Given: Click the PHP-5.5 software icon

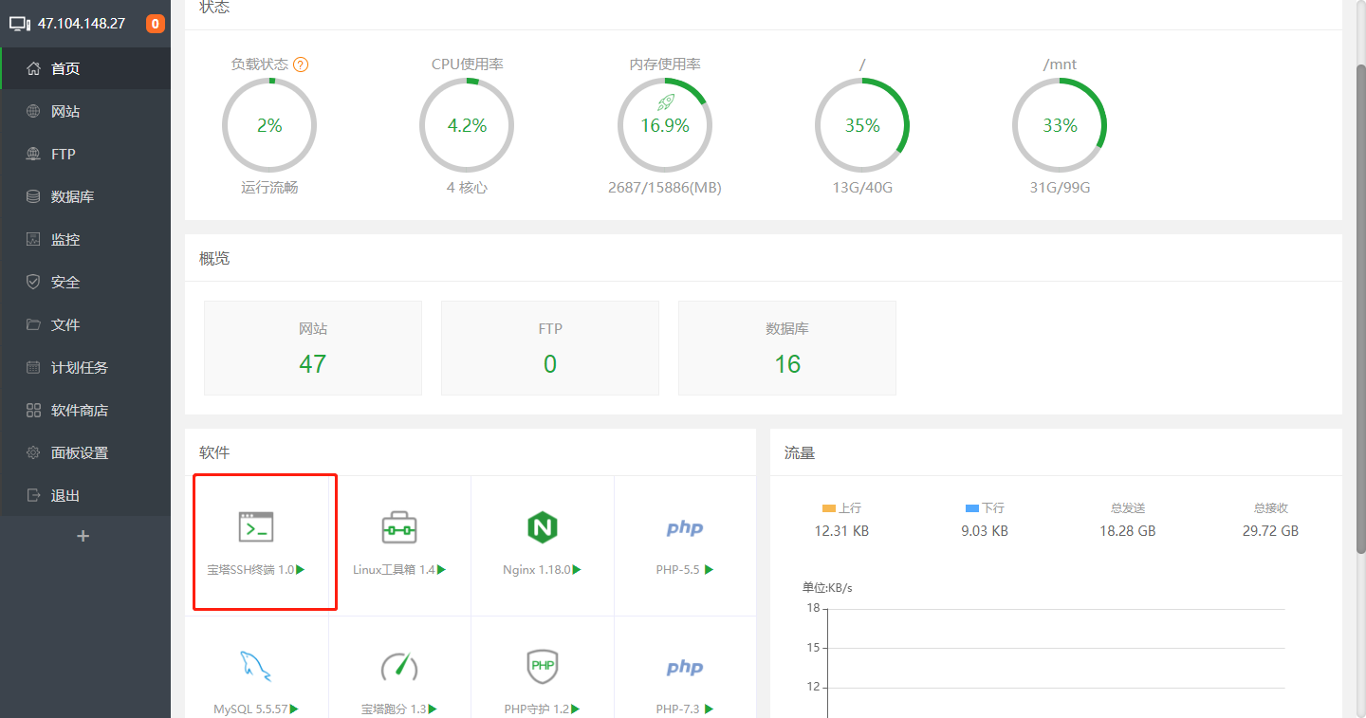Looking at the screenshot, I should click(x=684, y=528).
